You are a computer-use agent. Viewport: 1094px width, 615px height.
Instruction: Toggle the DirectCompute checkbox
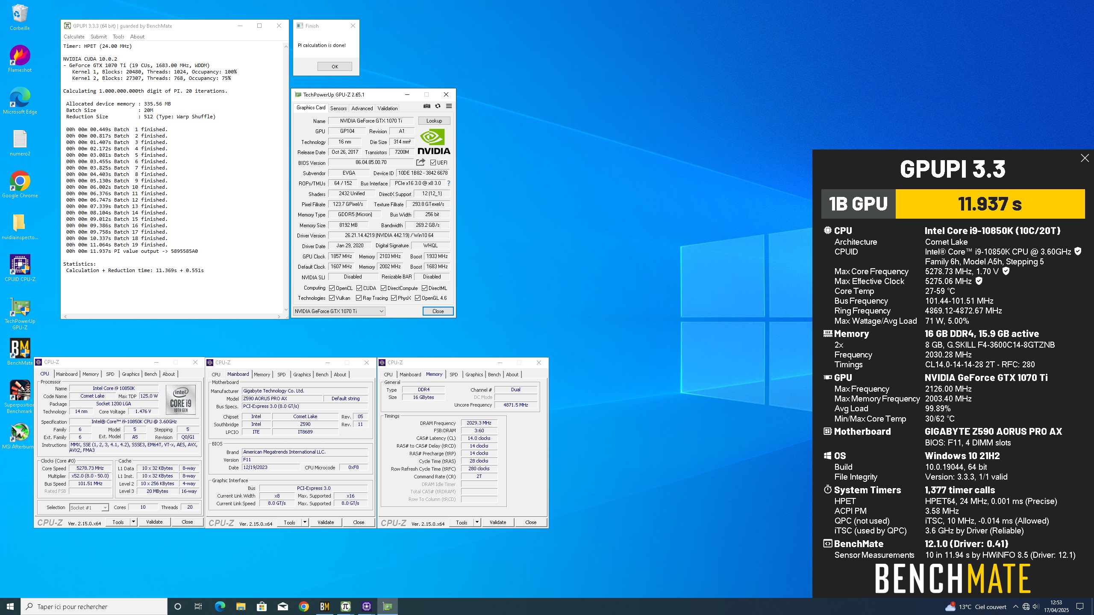[x=383, y=288]
